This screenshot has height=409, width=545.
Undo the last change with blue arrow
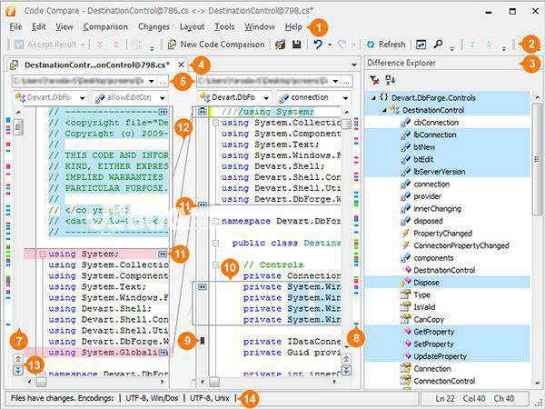tap(318, 45)
